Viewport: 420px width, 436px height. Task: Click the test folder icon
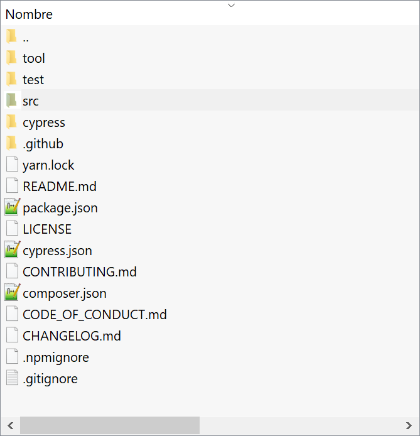tap(11, 79)
